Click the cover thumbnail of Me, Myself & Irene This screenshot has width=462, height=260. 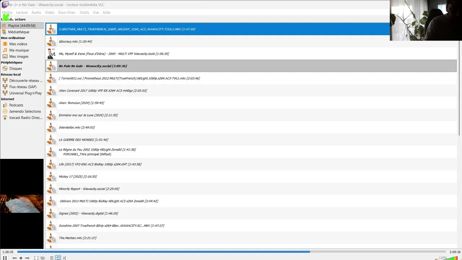[x=52, y=54]
